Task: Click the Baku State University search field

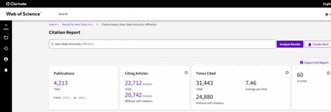Action: pos(163,44)
